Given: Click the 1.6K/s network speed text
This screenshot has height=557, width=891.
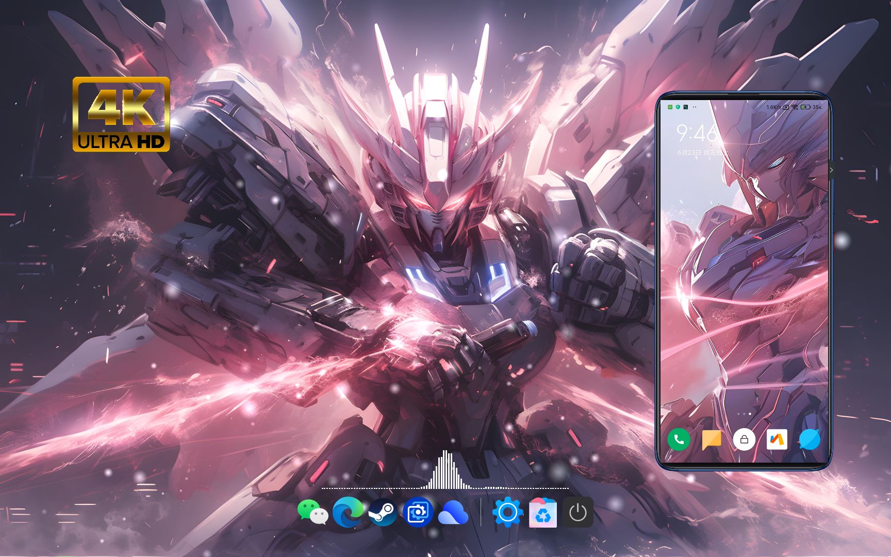Looking at the screenshot, I should click(x=773, y=107).
